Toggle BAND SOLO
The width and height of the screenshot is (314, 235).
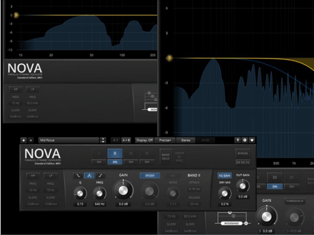(166, 157)
